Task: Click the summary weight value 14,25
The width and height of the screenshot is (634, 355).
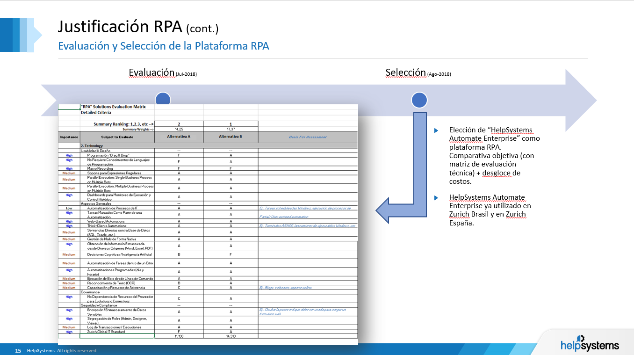Action: tap(179, 129)
